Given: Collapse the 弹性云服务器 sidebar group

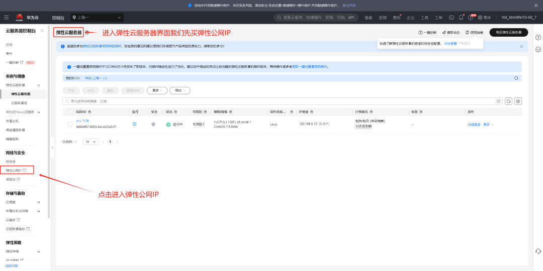Looking at the screenshot, I should click(x=39, y=85).
